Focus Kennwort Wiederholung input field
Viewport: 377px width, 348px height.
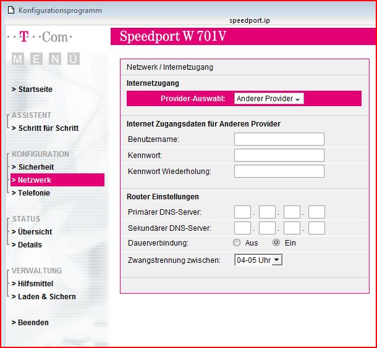[279, 172]
